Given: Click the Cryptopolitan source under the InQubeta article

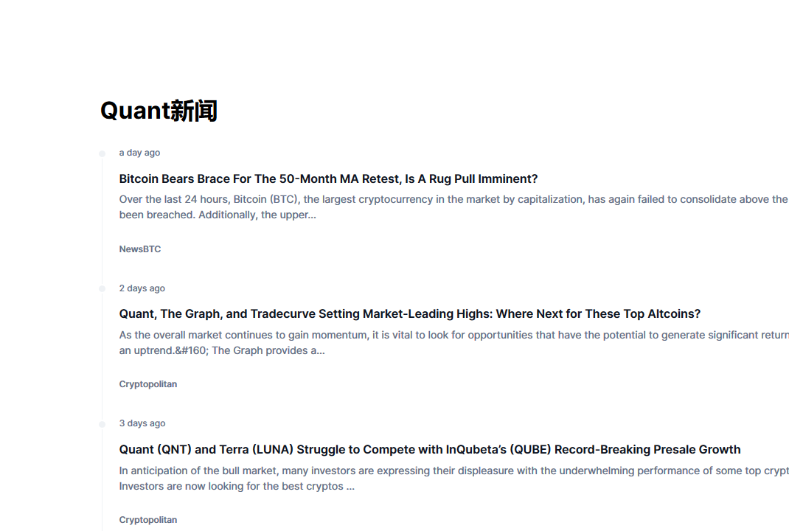Looking at the screenshot, I should tap(148, 520).
